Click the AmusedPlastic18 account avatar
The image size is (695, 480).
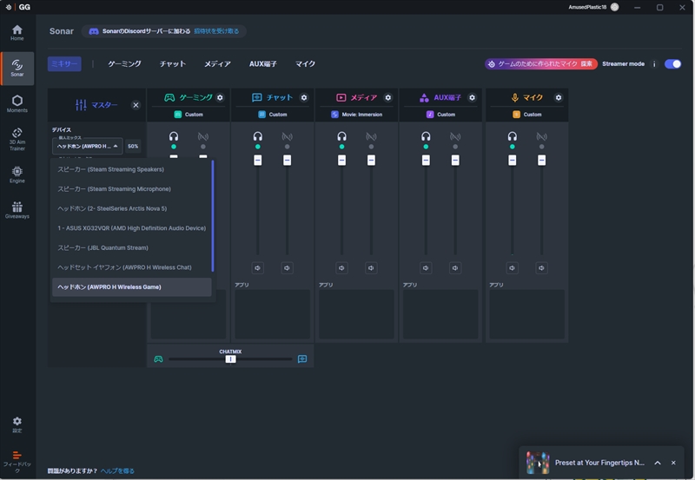tap(614, 7)
